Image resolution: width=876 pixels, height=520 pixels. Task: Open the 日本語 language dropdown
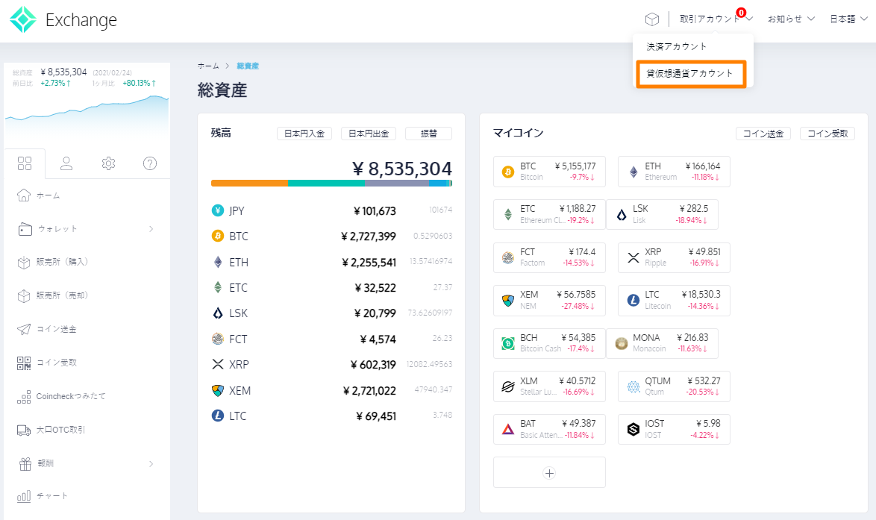tap(848, 19)
